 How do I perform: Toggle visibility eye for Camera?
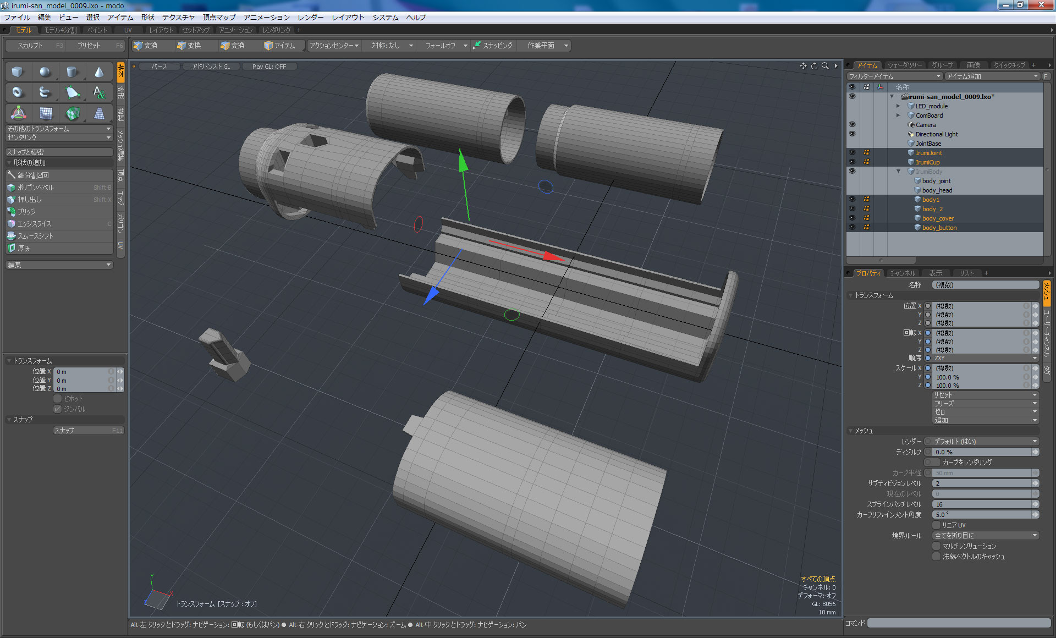[x=852, y=125]
